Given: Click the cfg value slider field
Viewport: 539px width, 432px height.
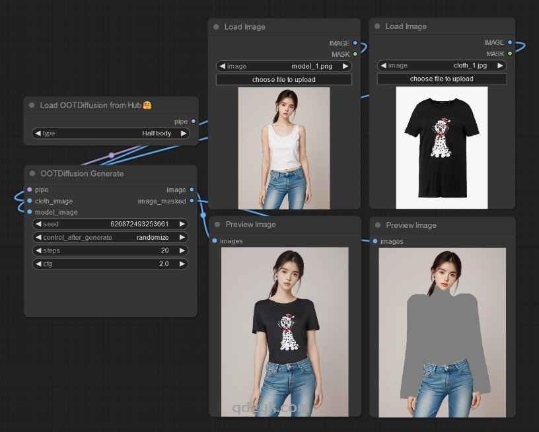Looking at the screenshot, I should [110, 264].
